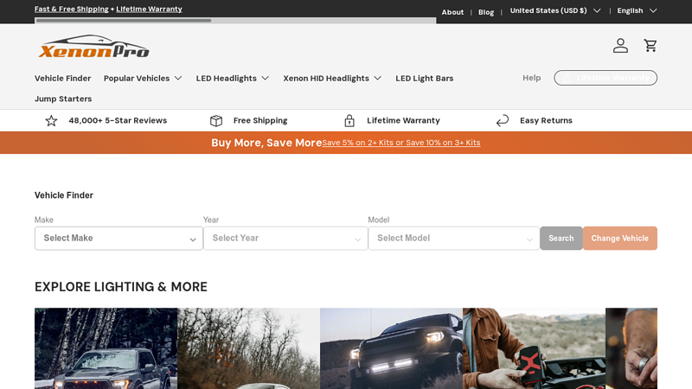Open the shopping cart icon

point(650,46)
